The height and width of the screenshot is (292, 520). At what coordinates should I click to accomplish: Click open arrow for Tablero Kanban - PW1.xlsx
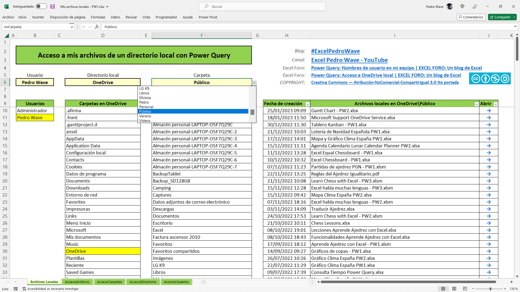(489, 125)
